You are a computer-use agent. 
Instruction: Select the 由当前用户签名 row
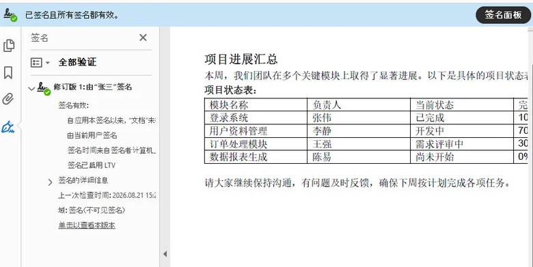pyautogui.click(x=92, y=135)
